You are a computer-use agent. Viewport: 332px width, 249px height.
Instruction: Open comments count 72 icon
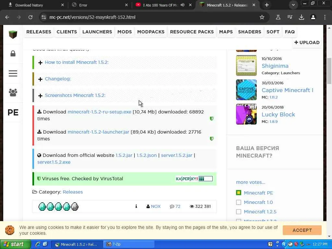[175, 206]
